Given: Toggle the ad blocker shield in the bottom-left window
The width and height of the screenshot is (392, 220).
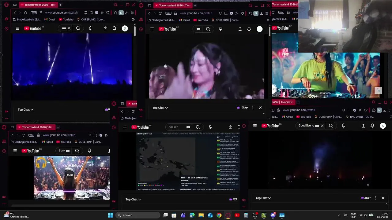Looking at the screenshot, I should tap(101, 135).
